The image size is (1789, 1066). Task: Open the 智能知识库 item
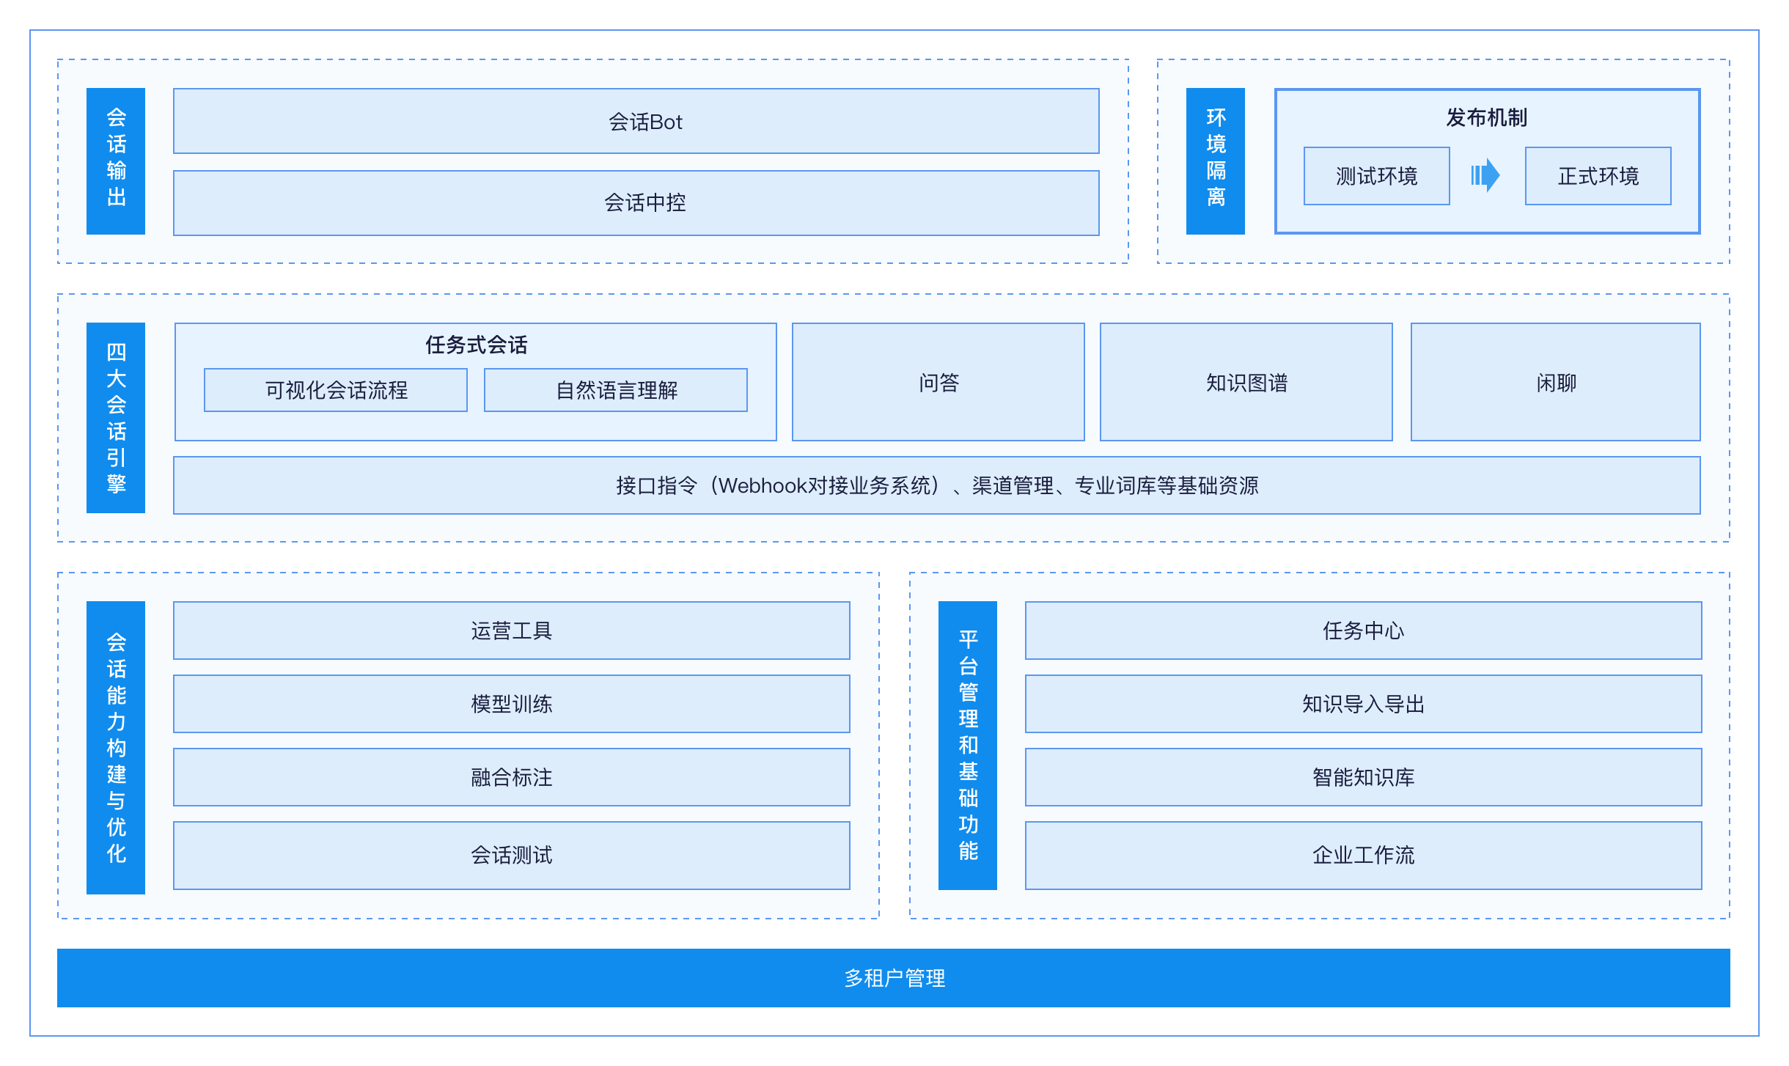pos(1364,777)
